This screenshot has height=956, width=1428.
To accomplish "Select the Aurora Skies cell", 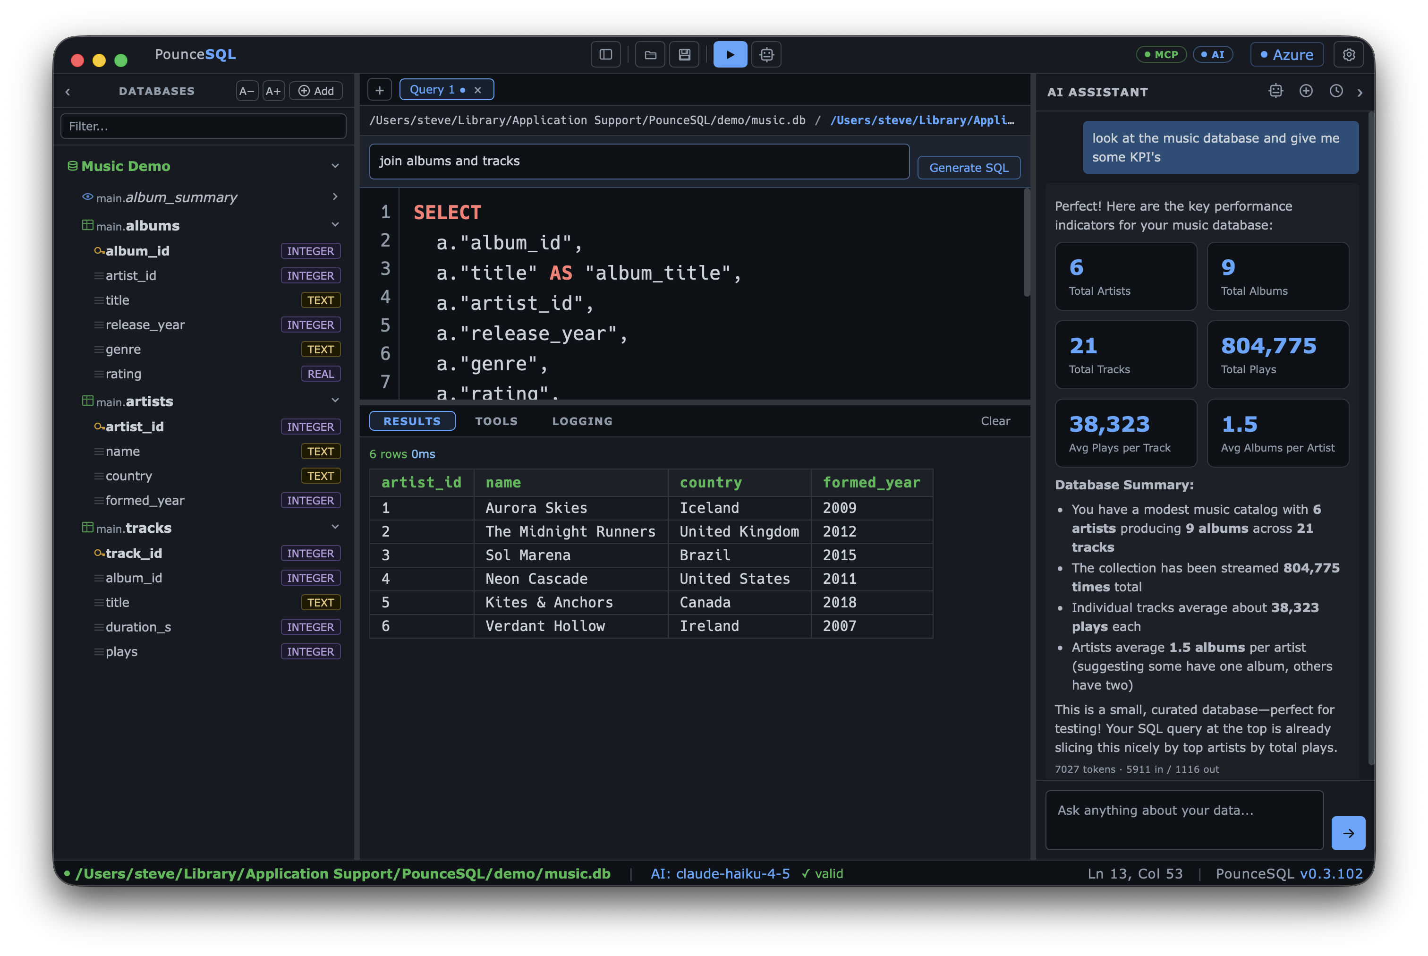I will click(x=570, y=508).
